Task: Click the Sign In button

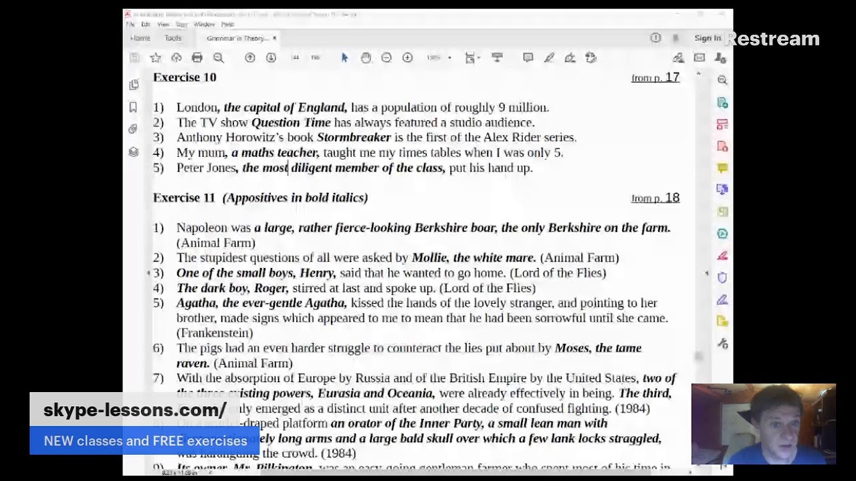Action: [708, 38]
